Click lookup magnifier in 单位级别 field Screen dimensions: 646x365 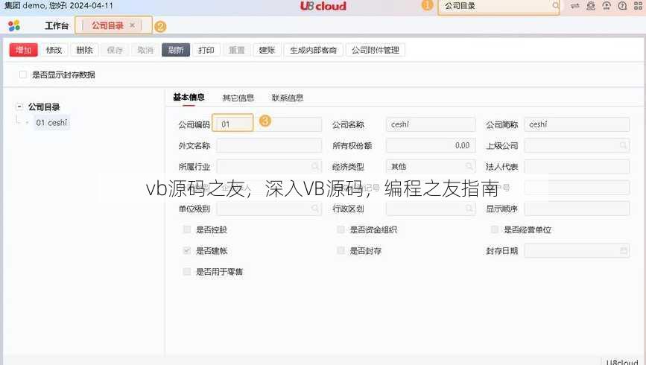point(315,209)
